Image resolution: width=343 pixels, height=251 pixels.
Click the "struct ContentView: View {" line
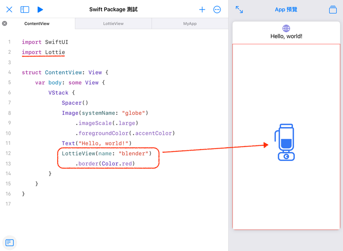pyautogui.click(x=65, y=72)
